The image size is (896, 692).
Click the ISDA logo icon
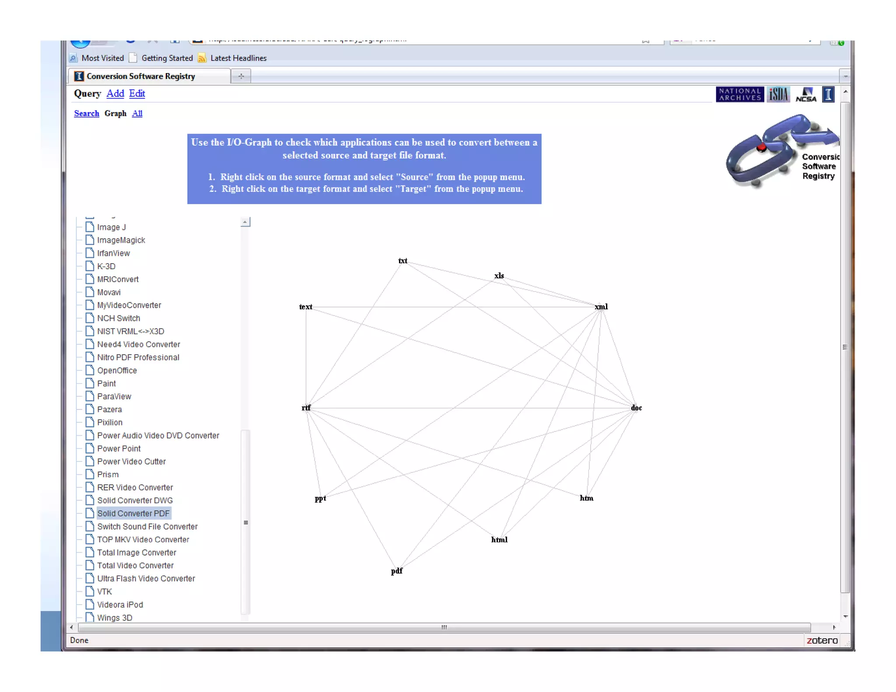[x=778, y=94]
